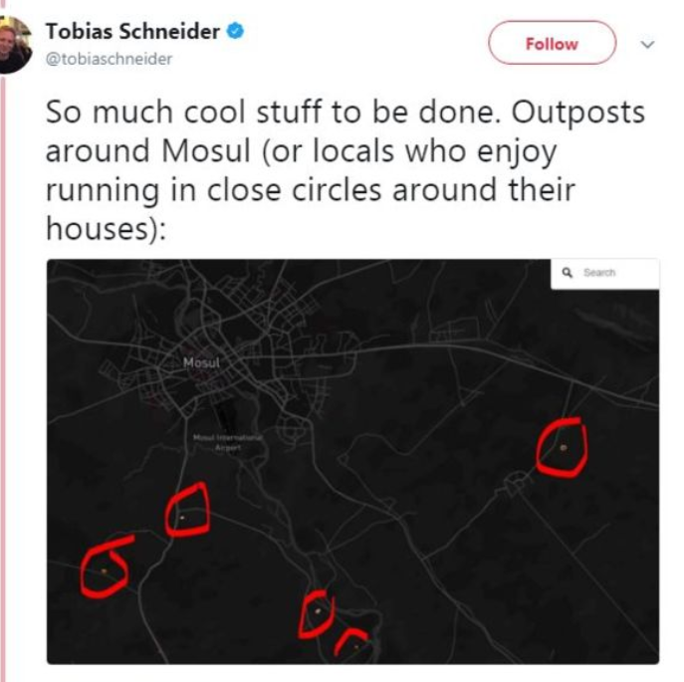Screen dimensions: 684x682
Task: Click the magnifier icon in map search
Action: pyautogui.click(x=567, y=273)
